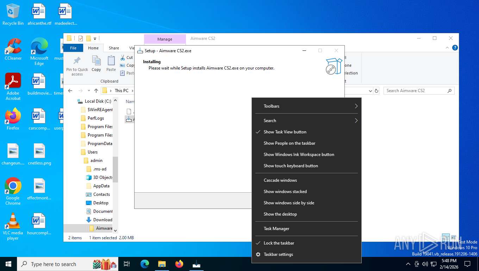Open the File tab
This screenshot has width=479, height=271.
click(73, 48)
